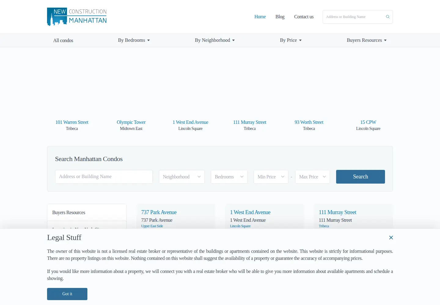Open the 737 Park Avenue card title
Viewport: 440px width, 305px height.
pos(159,212)
